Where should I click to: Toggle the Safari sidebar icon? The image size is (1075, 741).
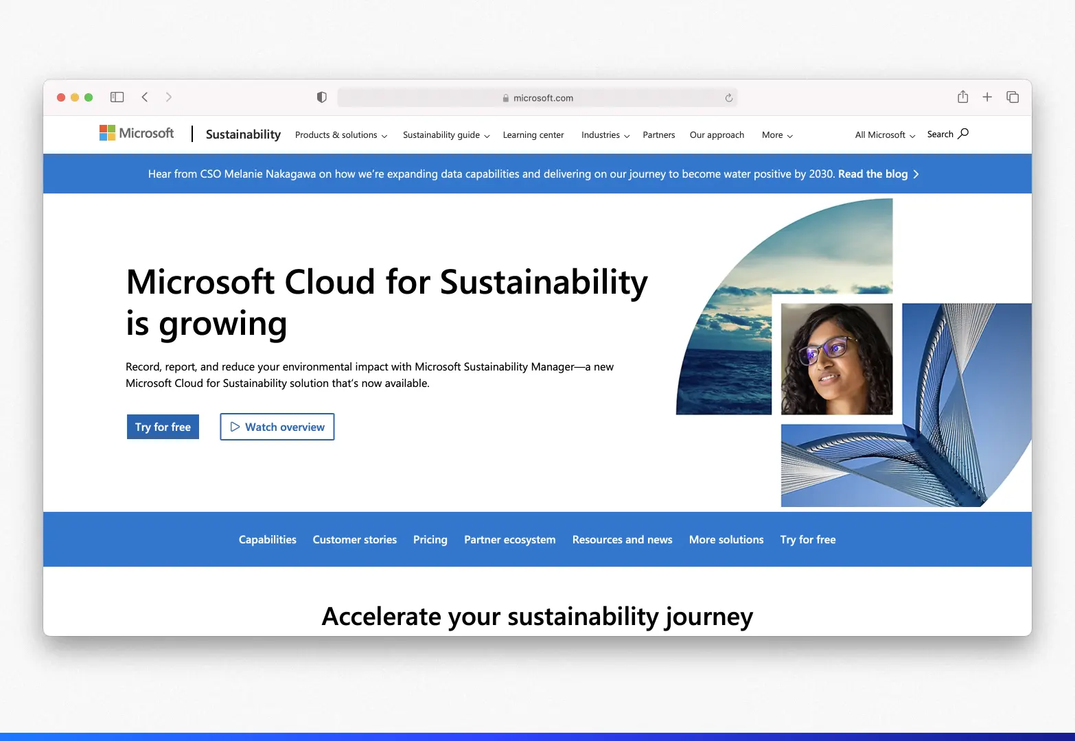[x=117, y=97]
